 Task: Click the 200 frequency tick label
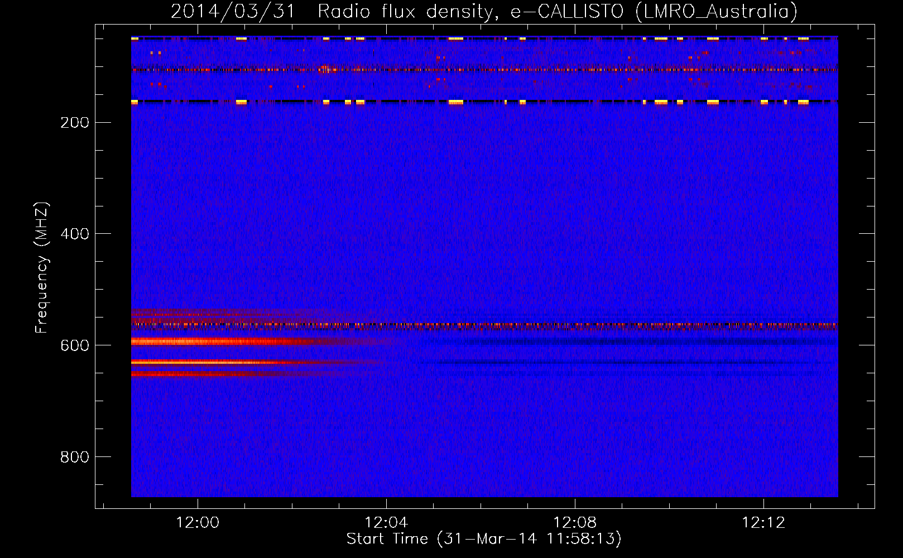click(x=75, y=123)
